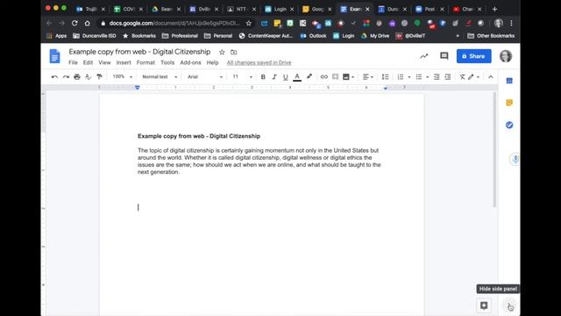
Task: Open the Format menu
Action: pyautogui.click(x=146, y=62)
